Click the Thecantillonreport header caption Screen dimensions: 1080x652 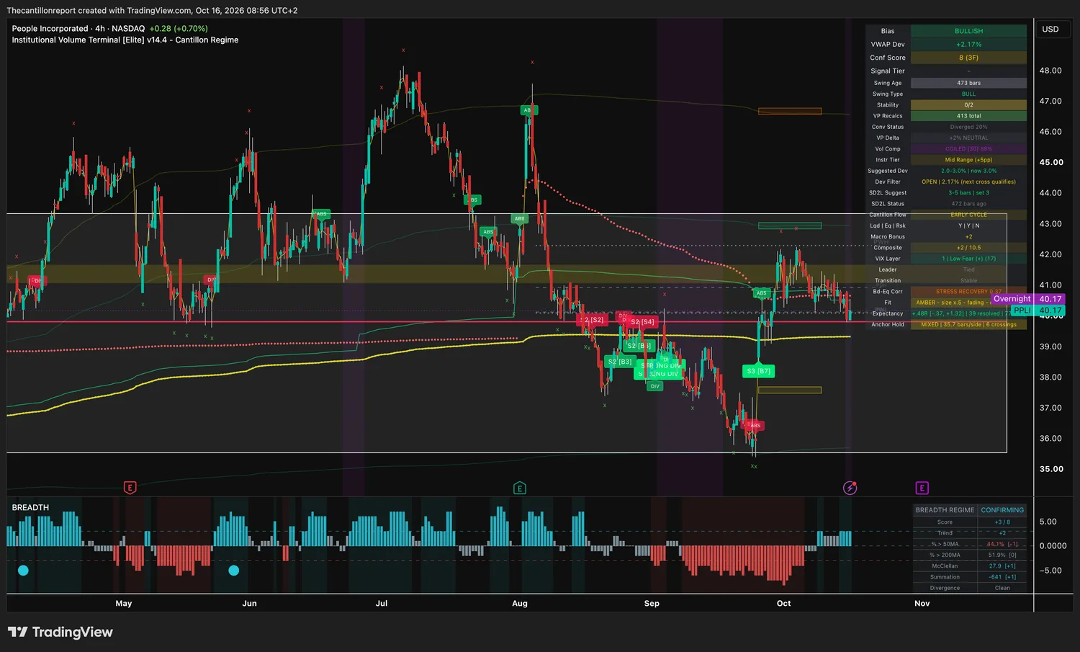point(152,11)
